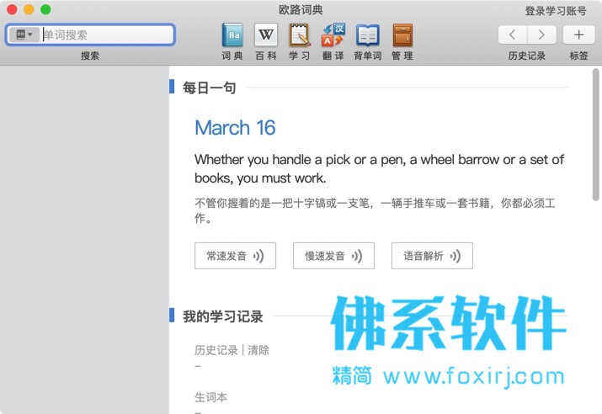Open the 翻译 translation toolbar icon

coord(333,34)
